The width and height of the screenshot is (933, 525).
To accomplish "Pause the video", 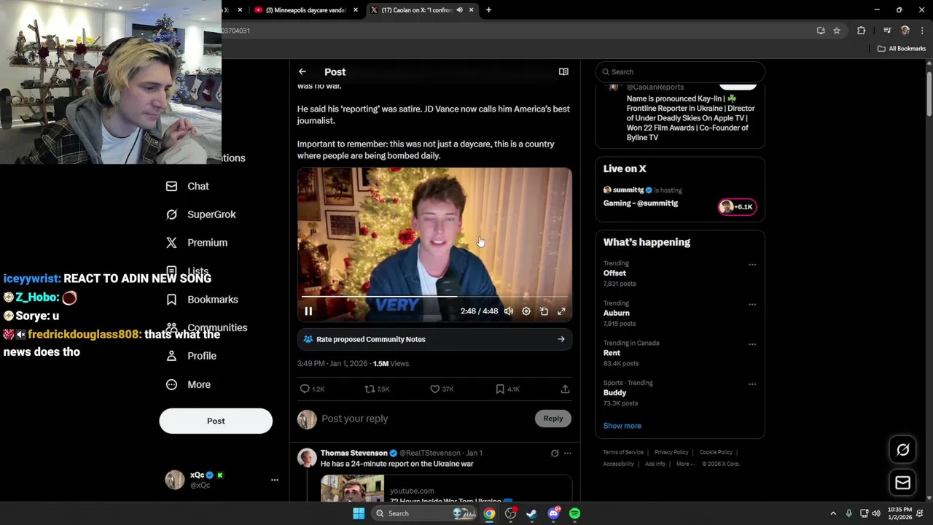I will point(308,311).
